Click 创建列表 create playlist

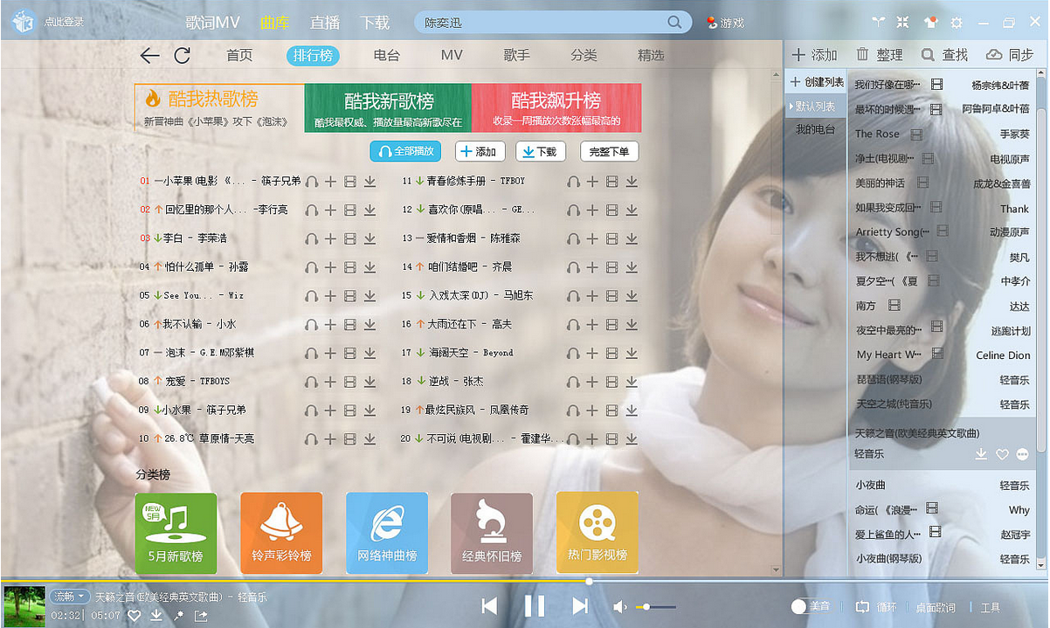(x=816, y=82)
